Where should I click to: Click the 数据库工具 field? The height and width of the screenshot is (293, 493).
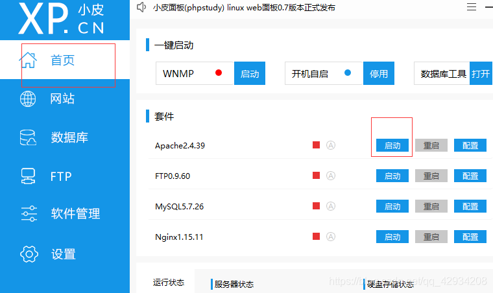coord(442,73)
